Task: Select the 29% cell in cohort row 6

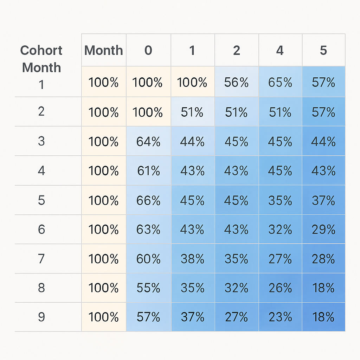Action: (323, 230)
